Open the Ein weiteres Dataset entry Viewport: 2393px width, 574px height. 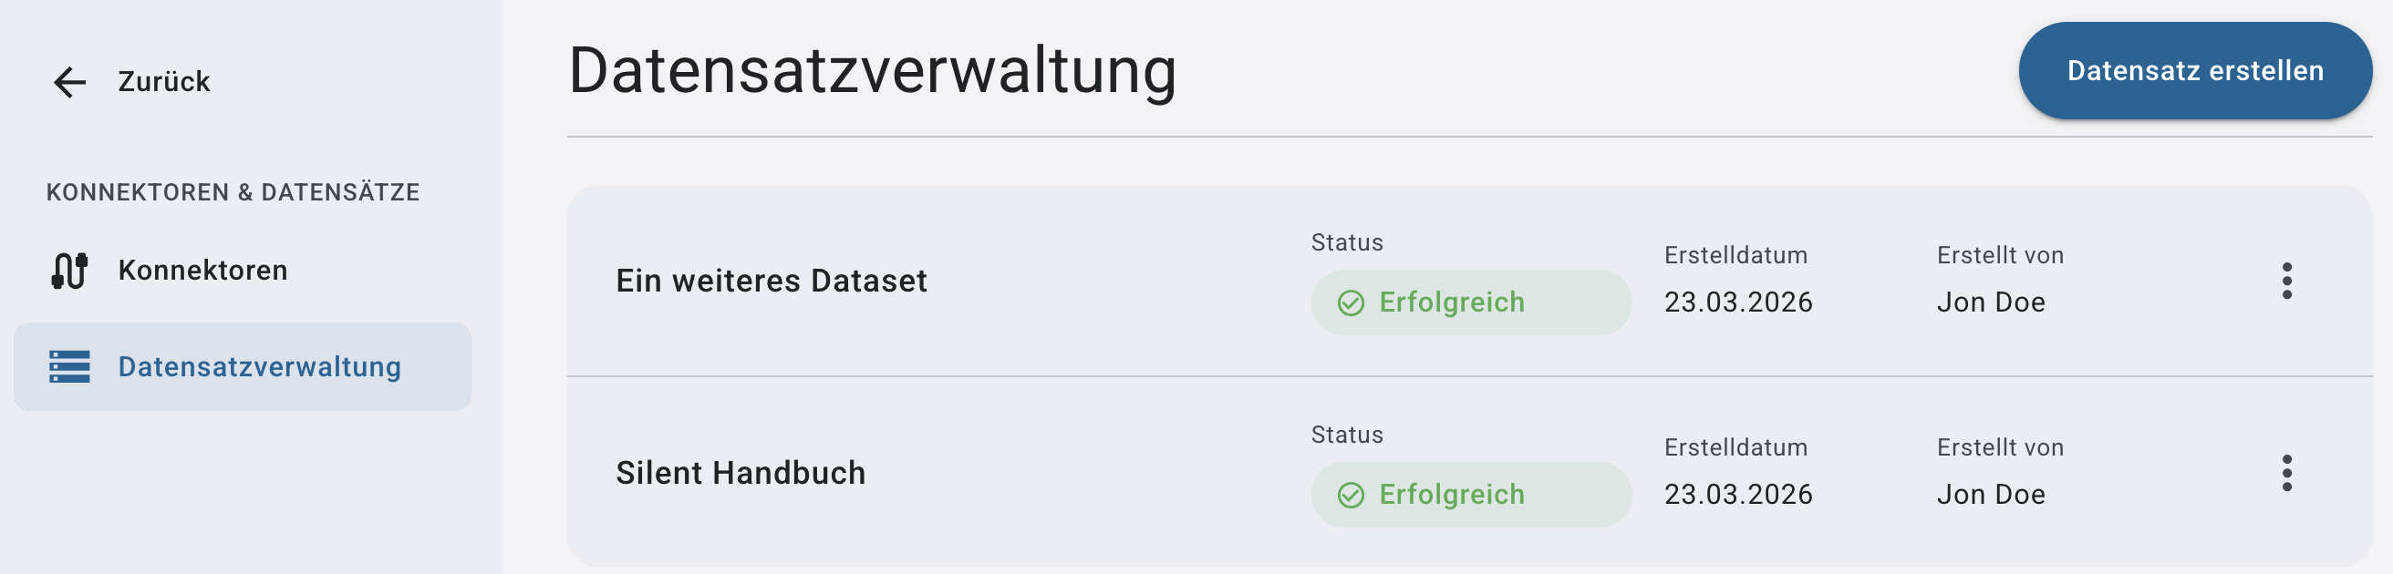(x=771, y=281)
